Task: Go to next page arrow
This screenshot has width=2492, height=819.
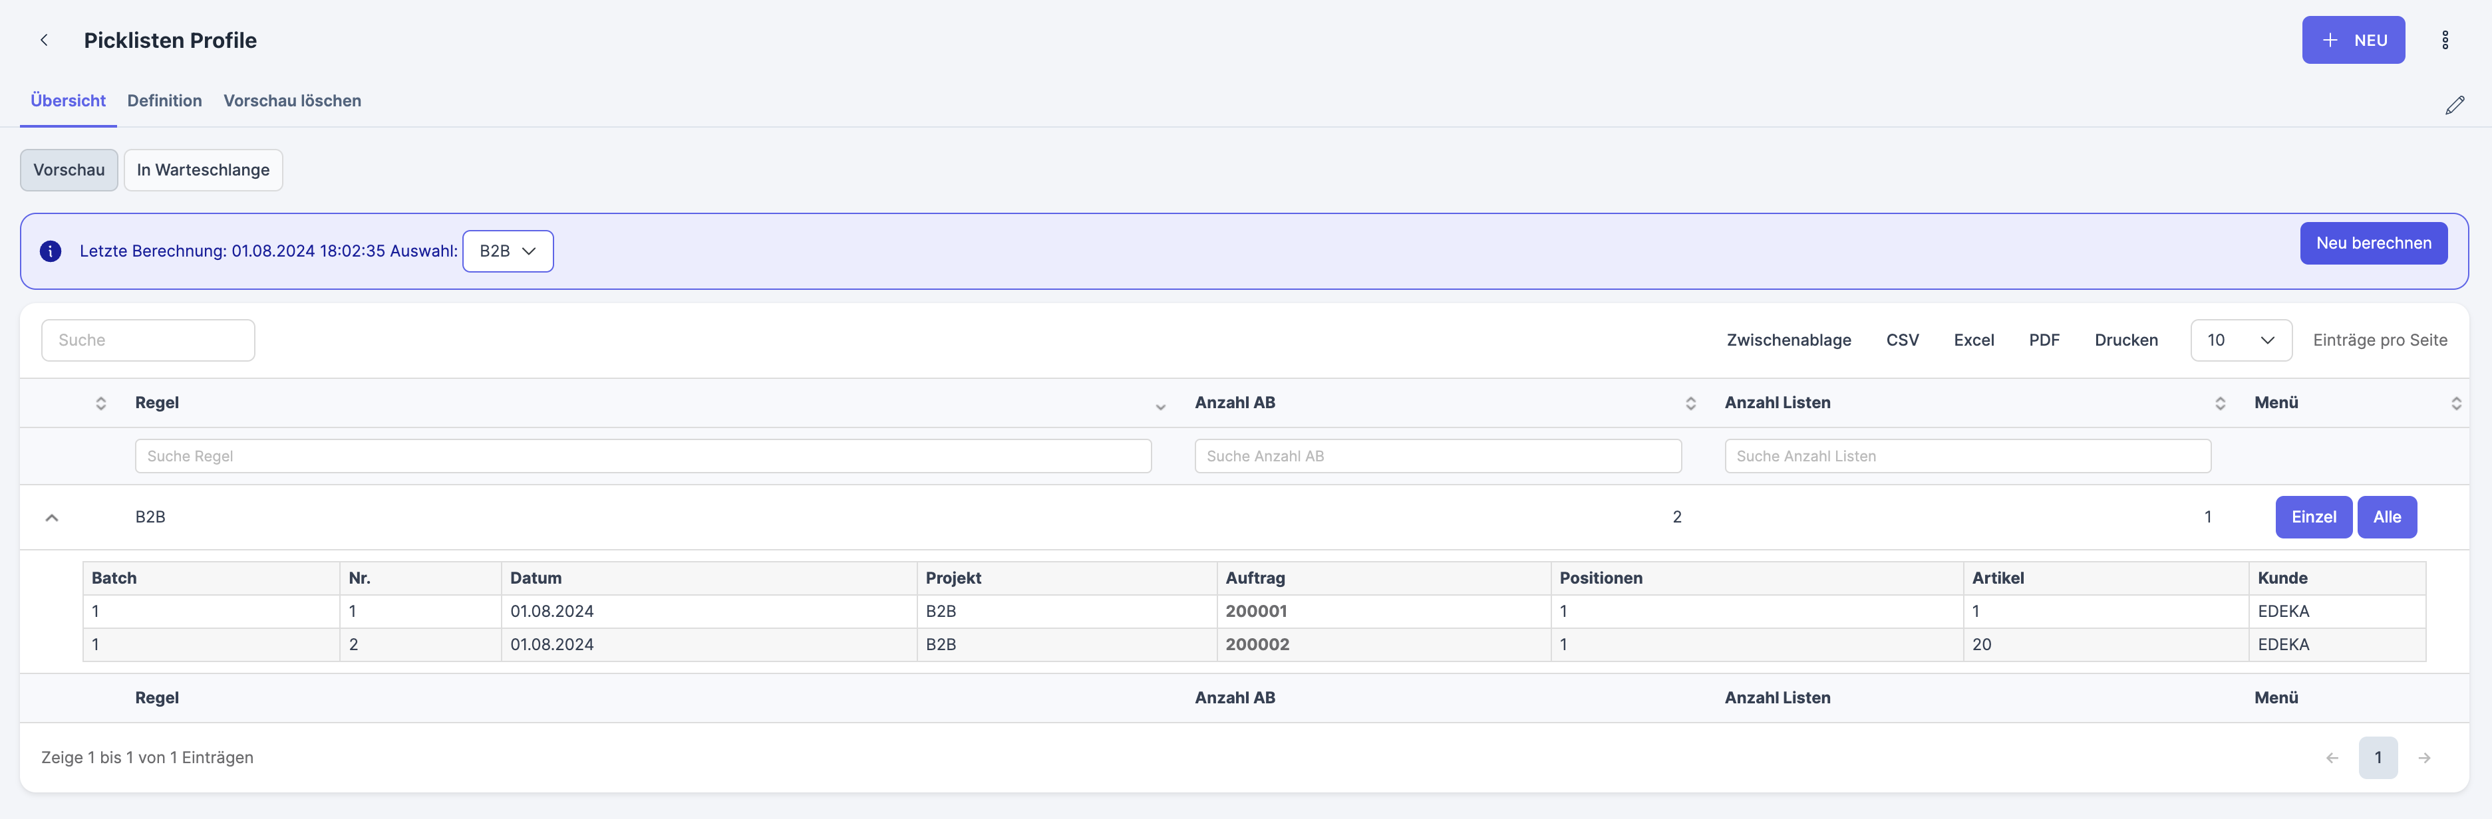Action: point(2424,758)
